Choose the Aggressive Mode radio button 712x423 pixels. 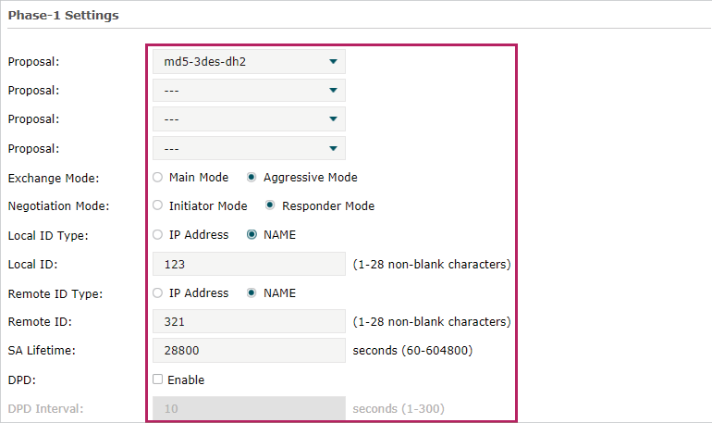252,177
